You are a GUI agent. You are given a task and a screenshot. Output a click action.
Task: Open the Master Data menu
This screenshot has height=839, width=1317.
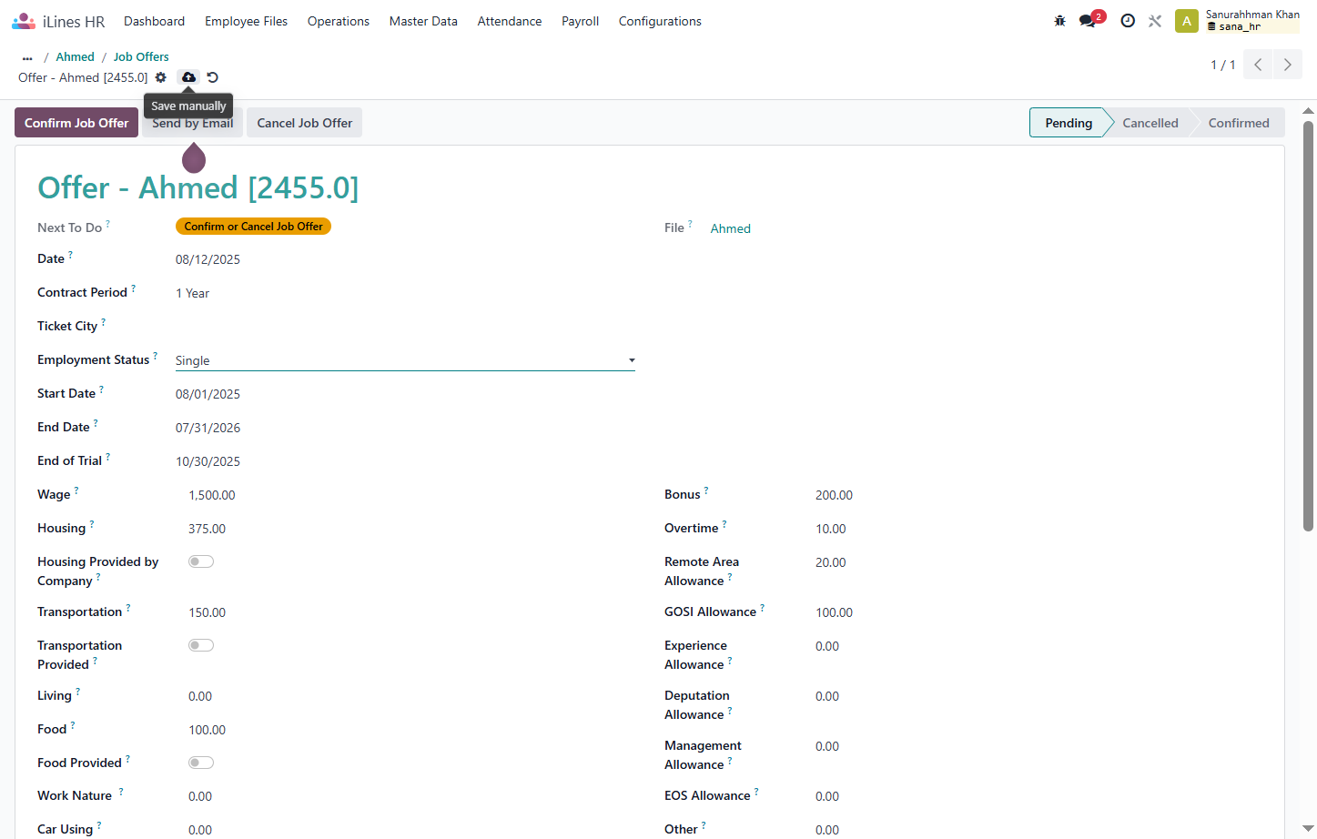(x=423, y=21)
